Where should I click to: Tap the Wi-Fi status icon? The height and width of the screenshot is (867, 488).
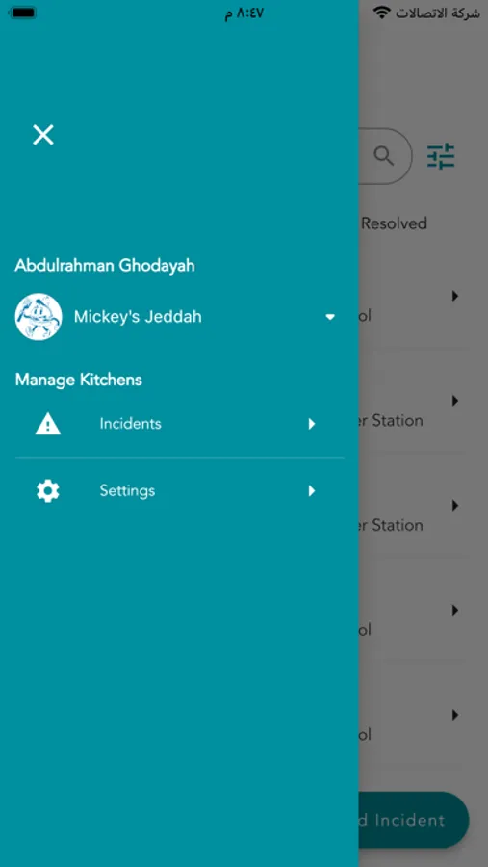382,13
